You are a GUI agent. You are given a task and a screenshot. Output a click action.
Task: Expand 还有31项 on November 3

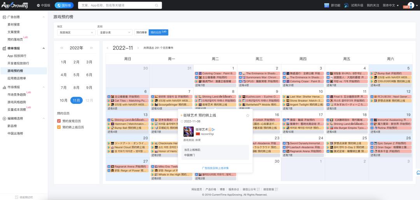click(x=303, y=85)
